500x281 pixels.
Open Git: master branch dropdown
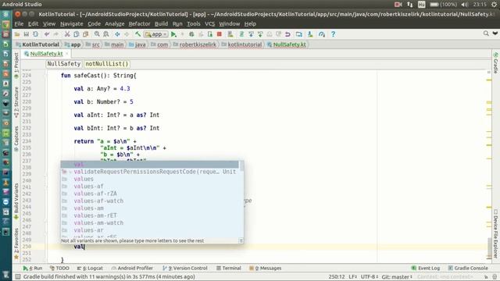coord(397,277)
